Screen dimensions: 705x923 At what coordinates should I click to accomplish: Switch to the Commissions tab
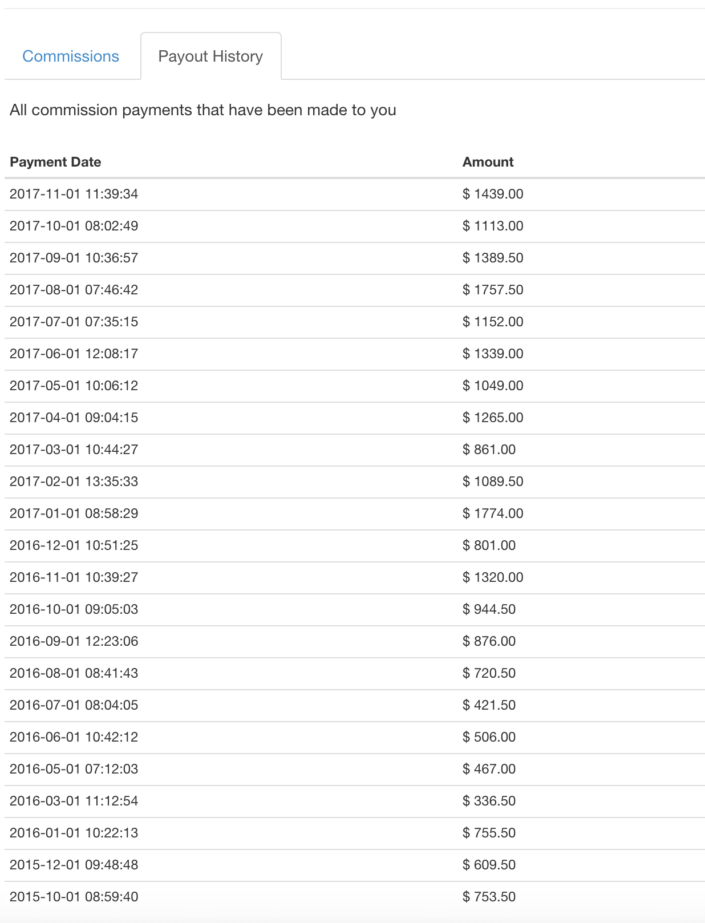click(71, 56)
